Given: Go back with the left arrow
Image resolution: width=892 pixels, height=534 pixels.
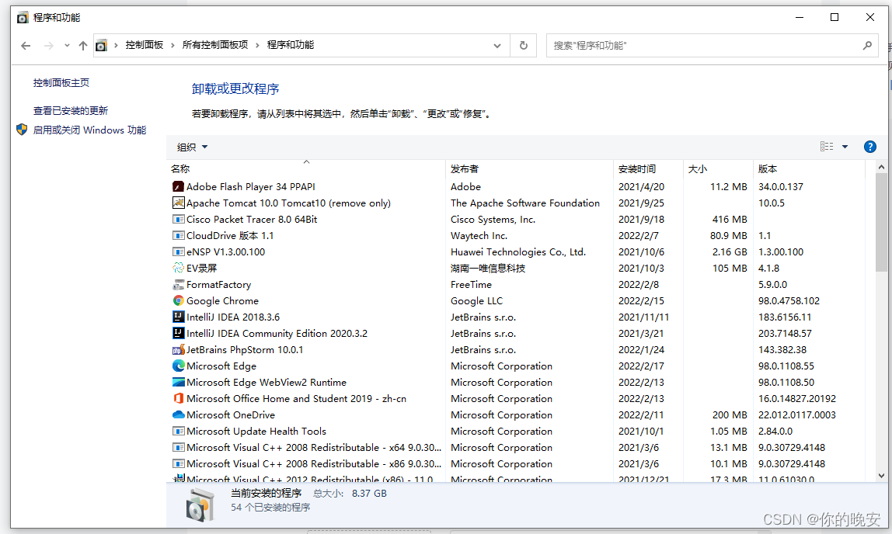Looking at the screenshot, I should click(26, 46).
